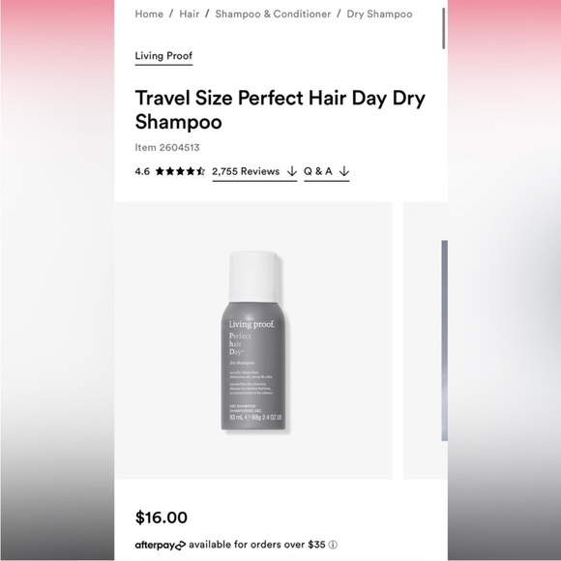
Task: Open the Shampoo & Conditioner breadcrumb
Action: pos(273,15)
